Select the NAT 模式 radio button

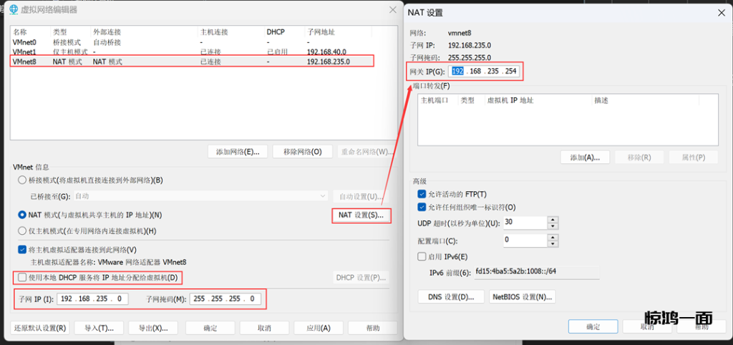pyautogui.click(x=23, y=215)
